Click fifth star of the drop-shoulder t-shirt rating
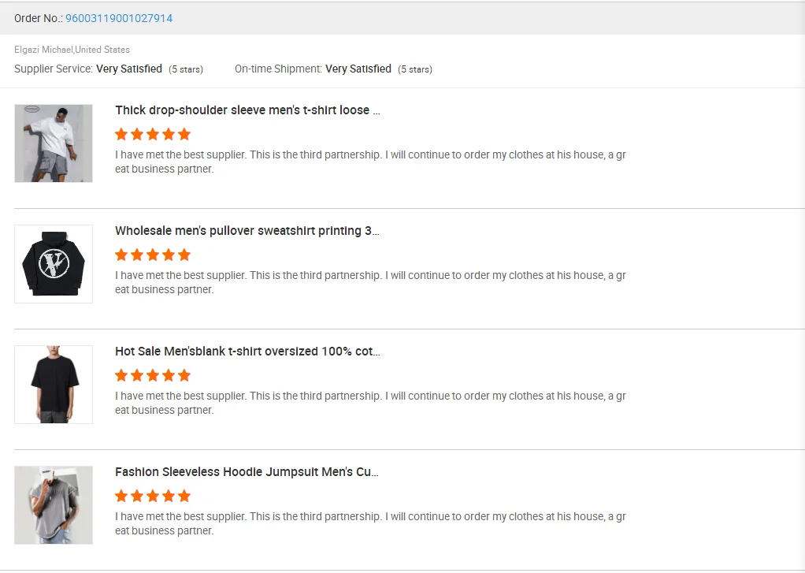This screenshot has height=573, width=805. pos(184,134)
